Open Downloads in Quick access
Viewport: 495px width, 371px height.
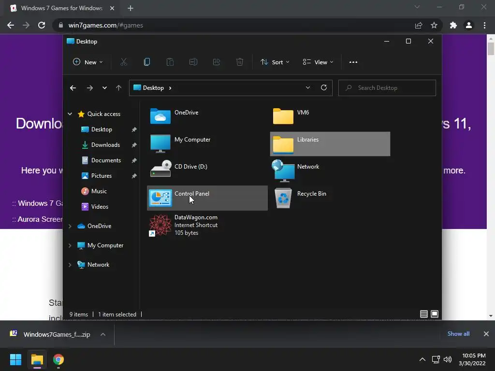click(105, 145)
